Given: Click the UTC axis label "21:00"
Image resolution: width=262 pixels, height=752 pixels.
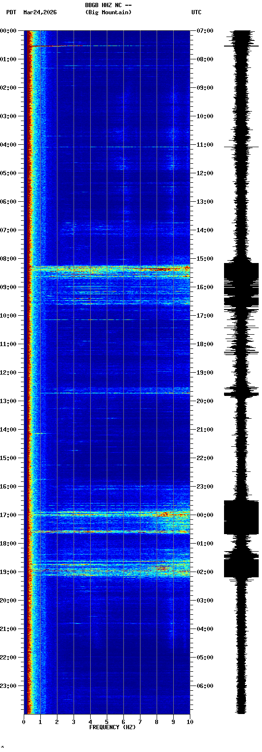Looking at the screenshot, I should (205, 430).
